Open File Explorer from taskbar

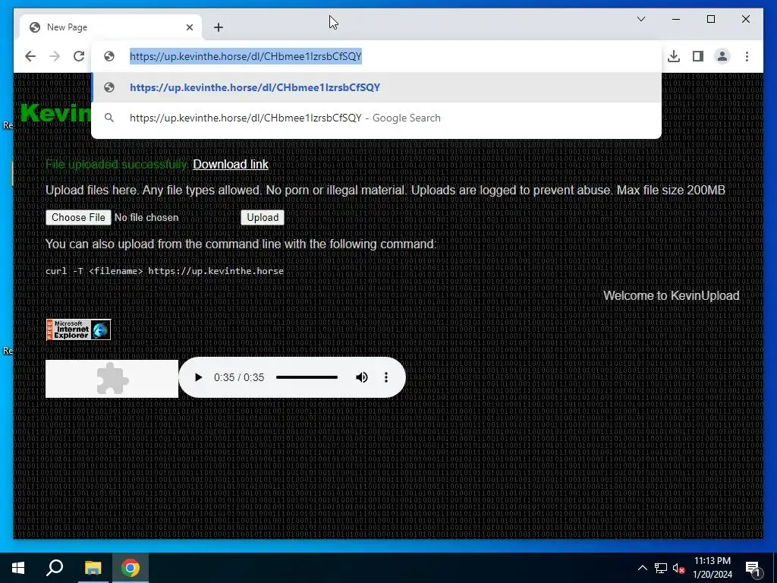coord(93,568)
